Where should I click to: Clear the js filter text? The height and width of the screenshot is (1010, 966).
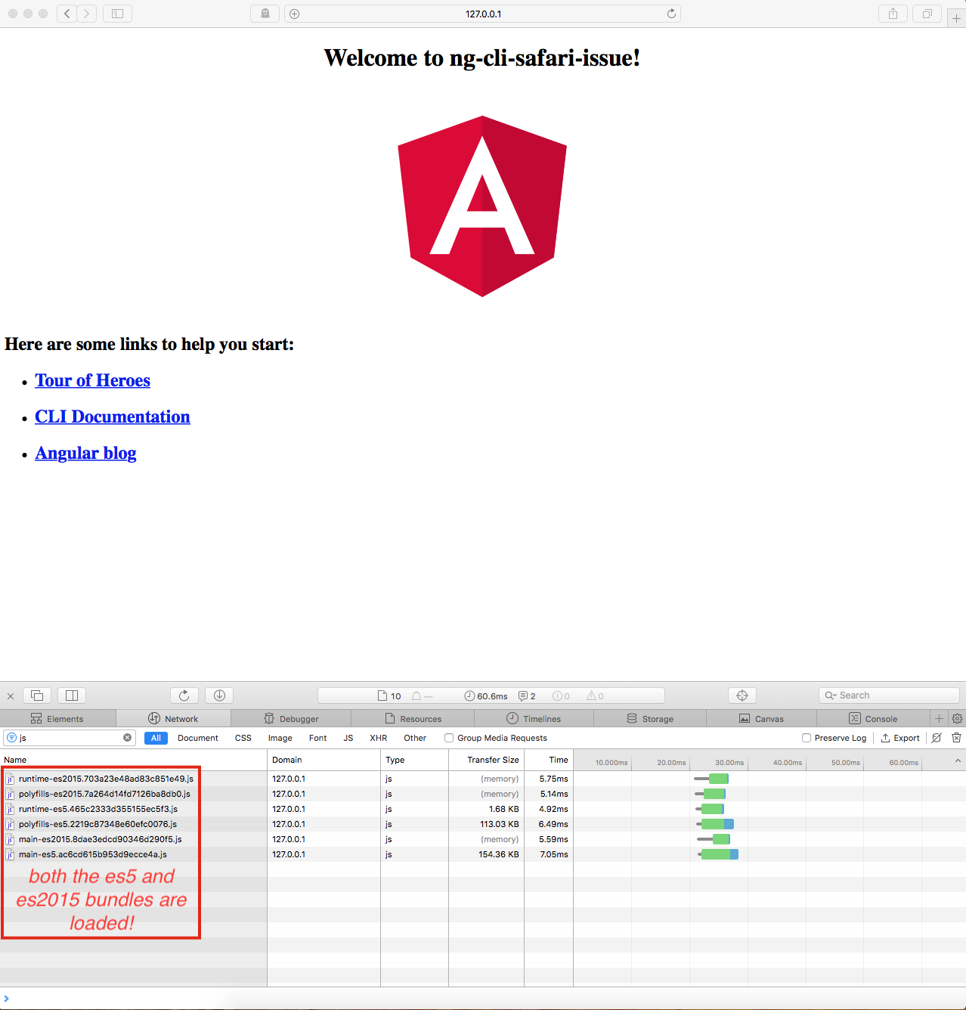click(127, 738)
